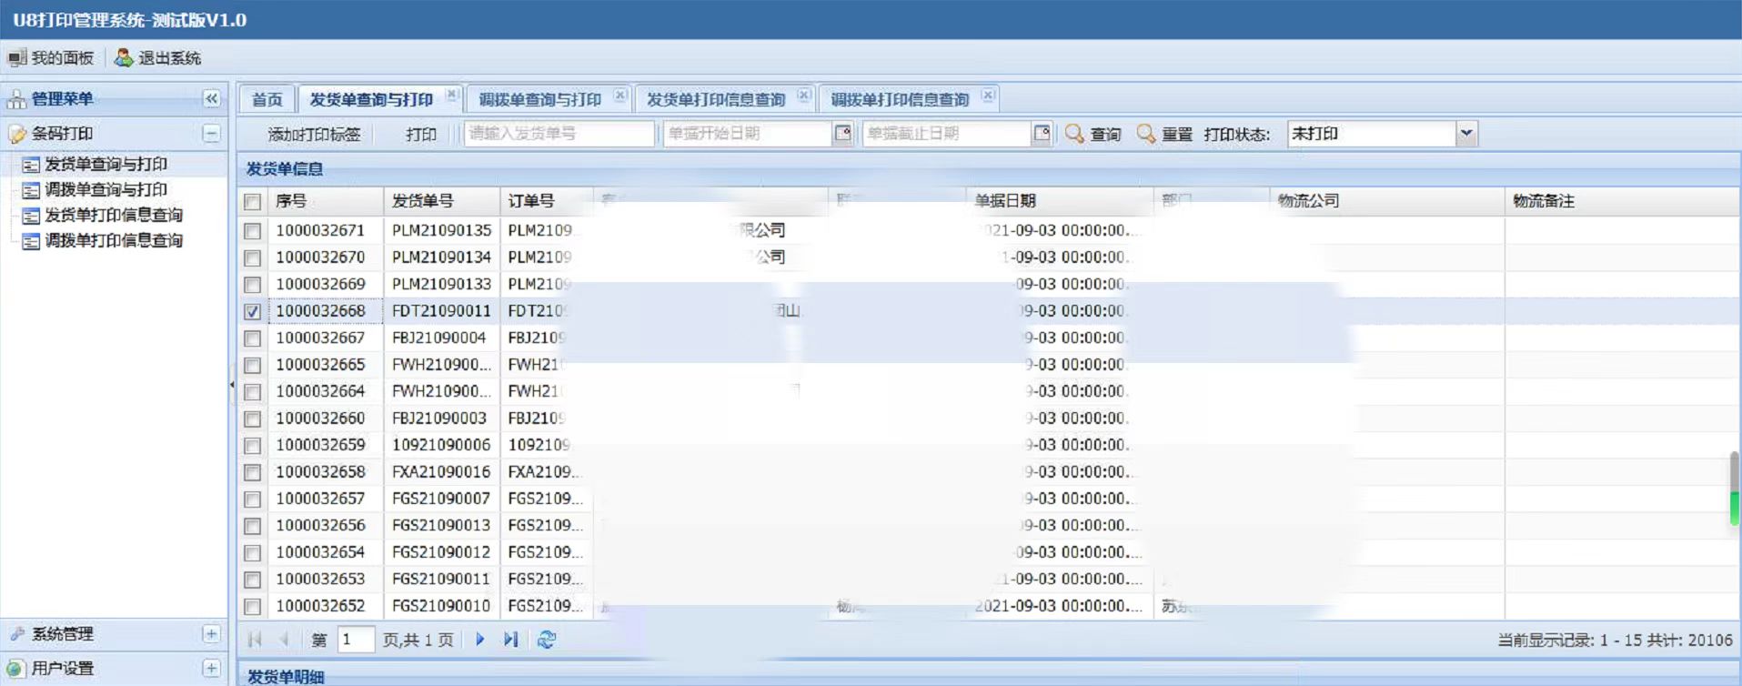
Task: Click the 查询 search button
Action: tap(1093, 135)
